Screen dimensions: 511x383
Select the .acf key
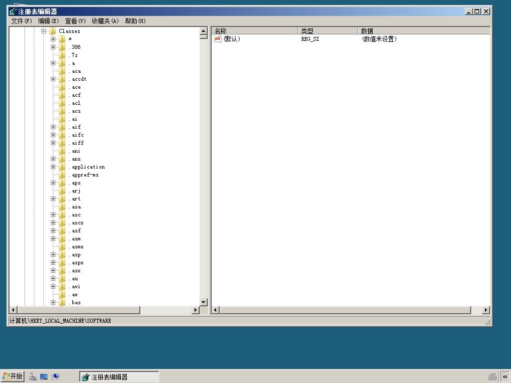75,95
